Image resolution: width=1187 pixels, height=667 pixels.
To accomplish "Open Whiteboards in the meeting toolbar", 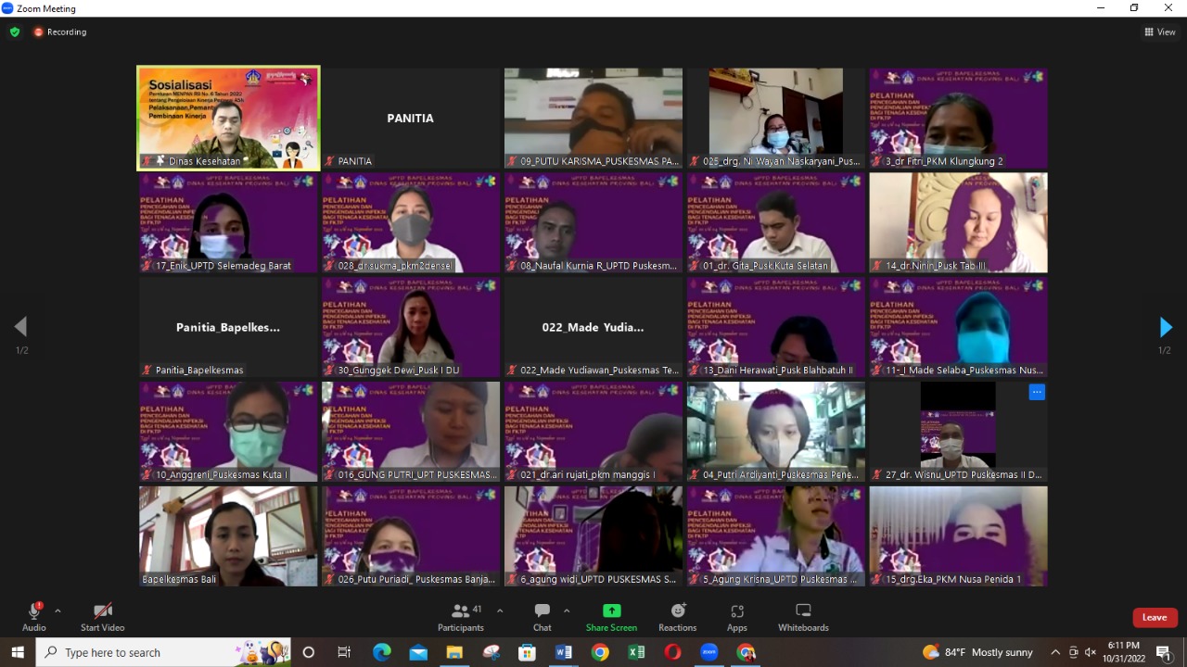I will 803,617.
